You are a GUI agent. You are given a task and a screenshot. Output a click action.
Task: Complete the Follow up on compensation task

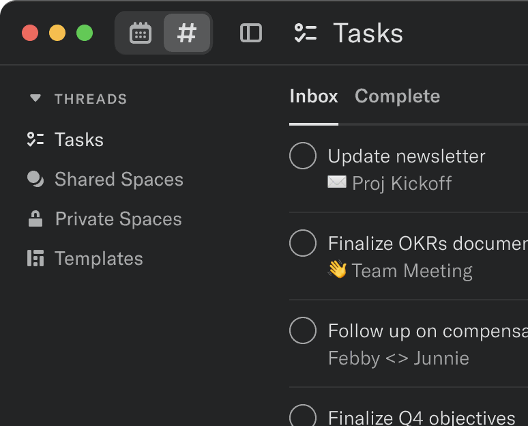point(303,330)
